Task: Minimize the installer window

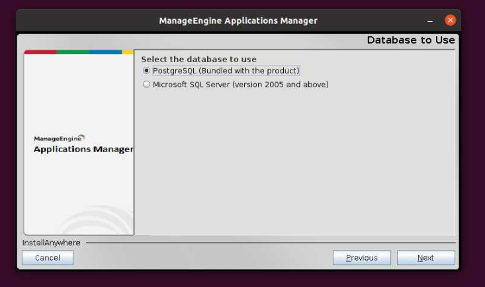Action: 430,20
